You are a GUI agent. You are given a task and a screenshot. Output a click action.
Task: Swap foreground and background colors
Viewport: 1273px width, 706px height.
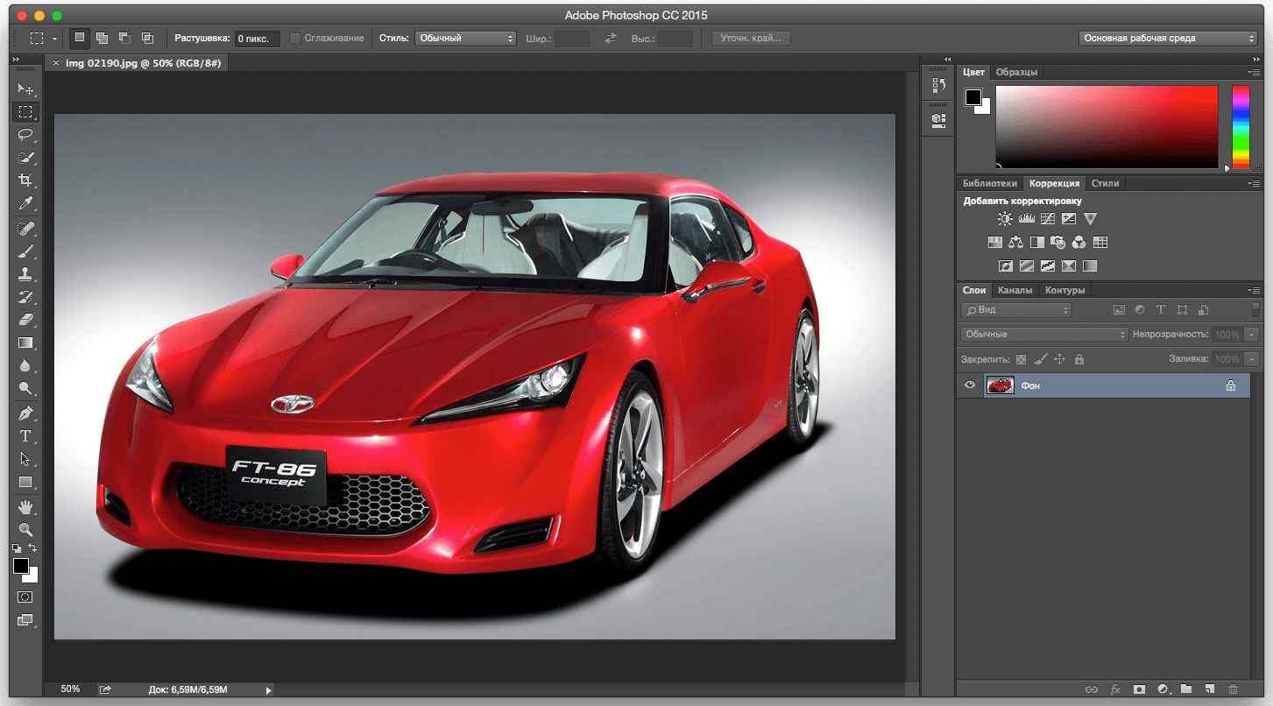point(33,548)
